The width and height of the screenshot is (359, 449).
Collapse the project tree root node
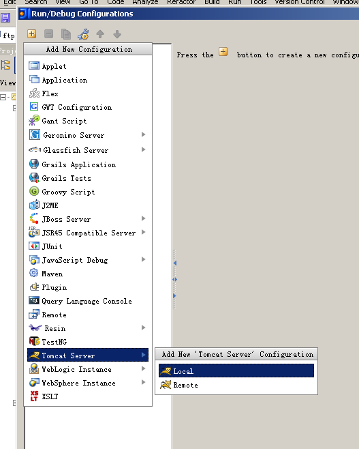(x=3, y=97)
